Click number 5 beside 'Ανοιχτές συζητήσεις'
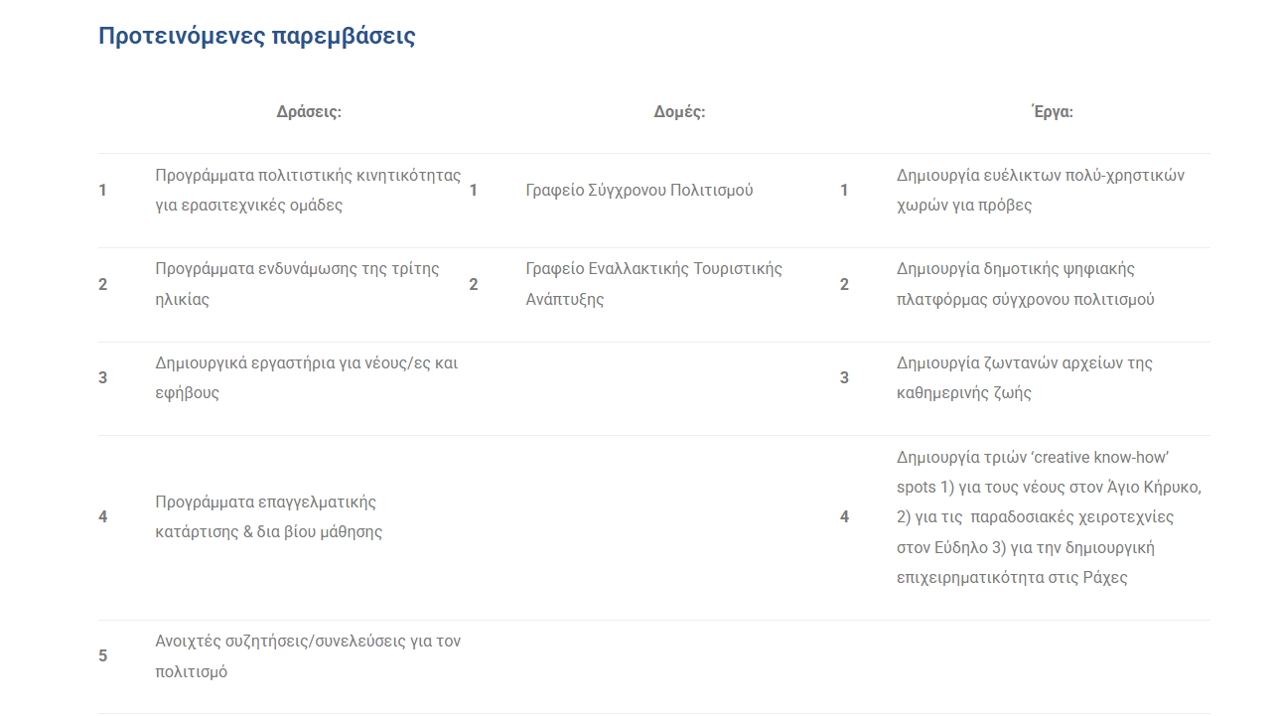The image size is (1278, 716). click(x=103, y=656)
